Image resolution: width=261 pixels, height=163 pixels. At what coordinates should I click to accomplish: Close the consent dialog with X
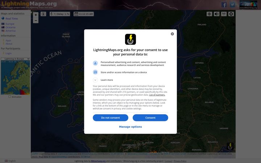[x=172, y=34]
